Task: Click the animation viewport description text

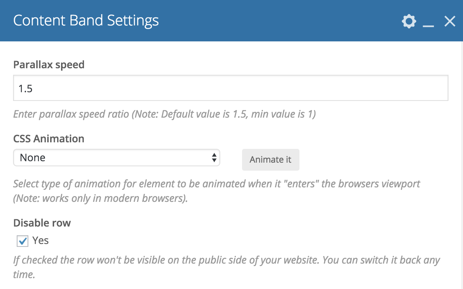Action: pyautogui.click(x=217, y=184)
